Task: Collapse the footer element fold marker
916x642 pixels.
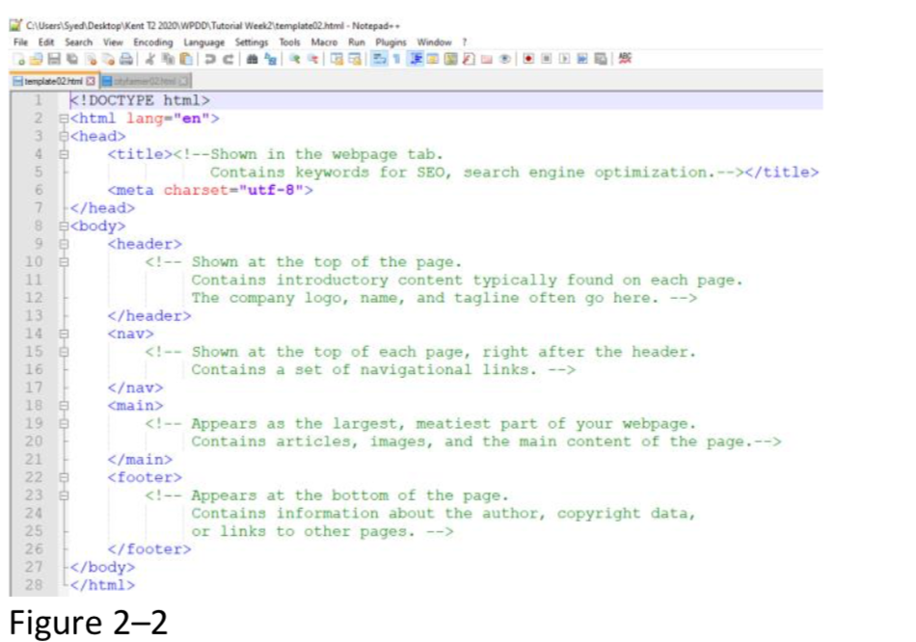Action: click(64, 477)
